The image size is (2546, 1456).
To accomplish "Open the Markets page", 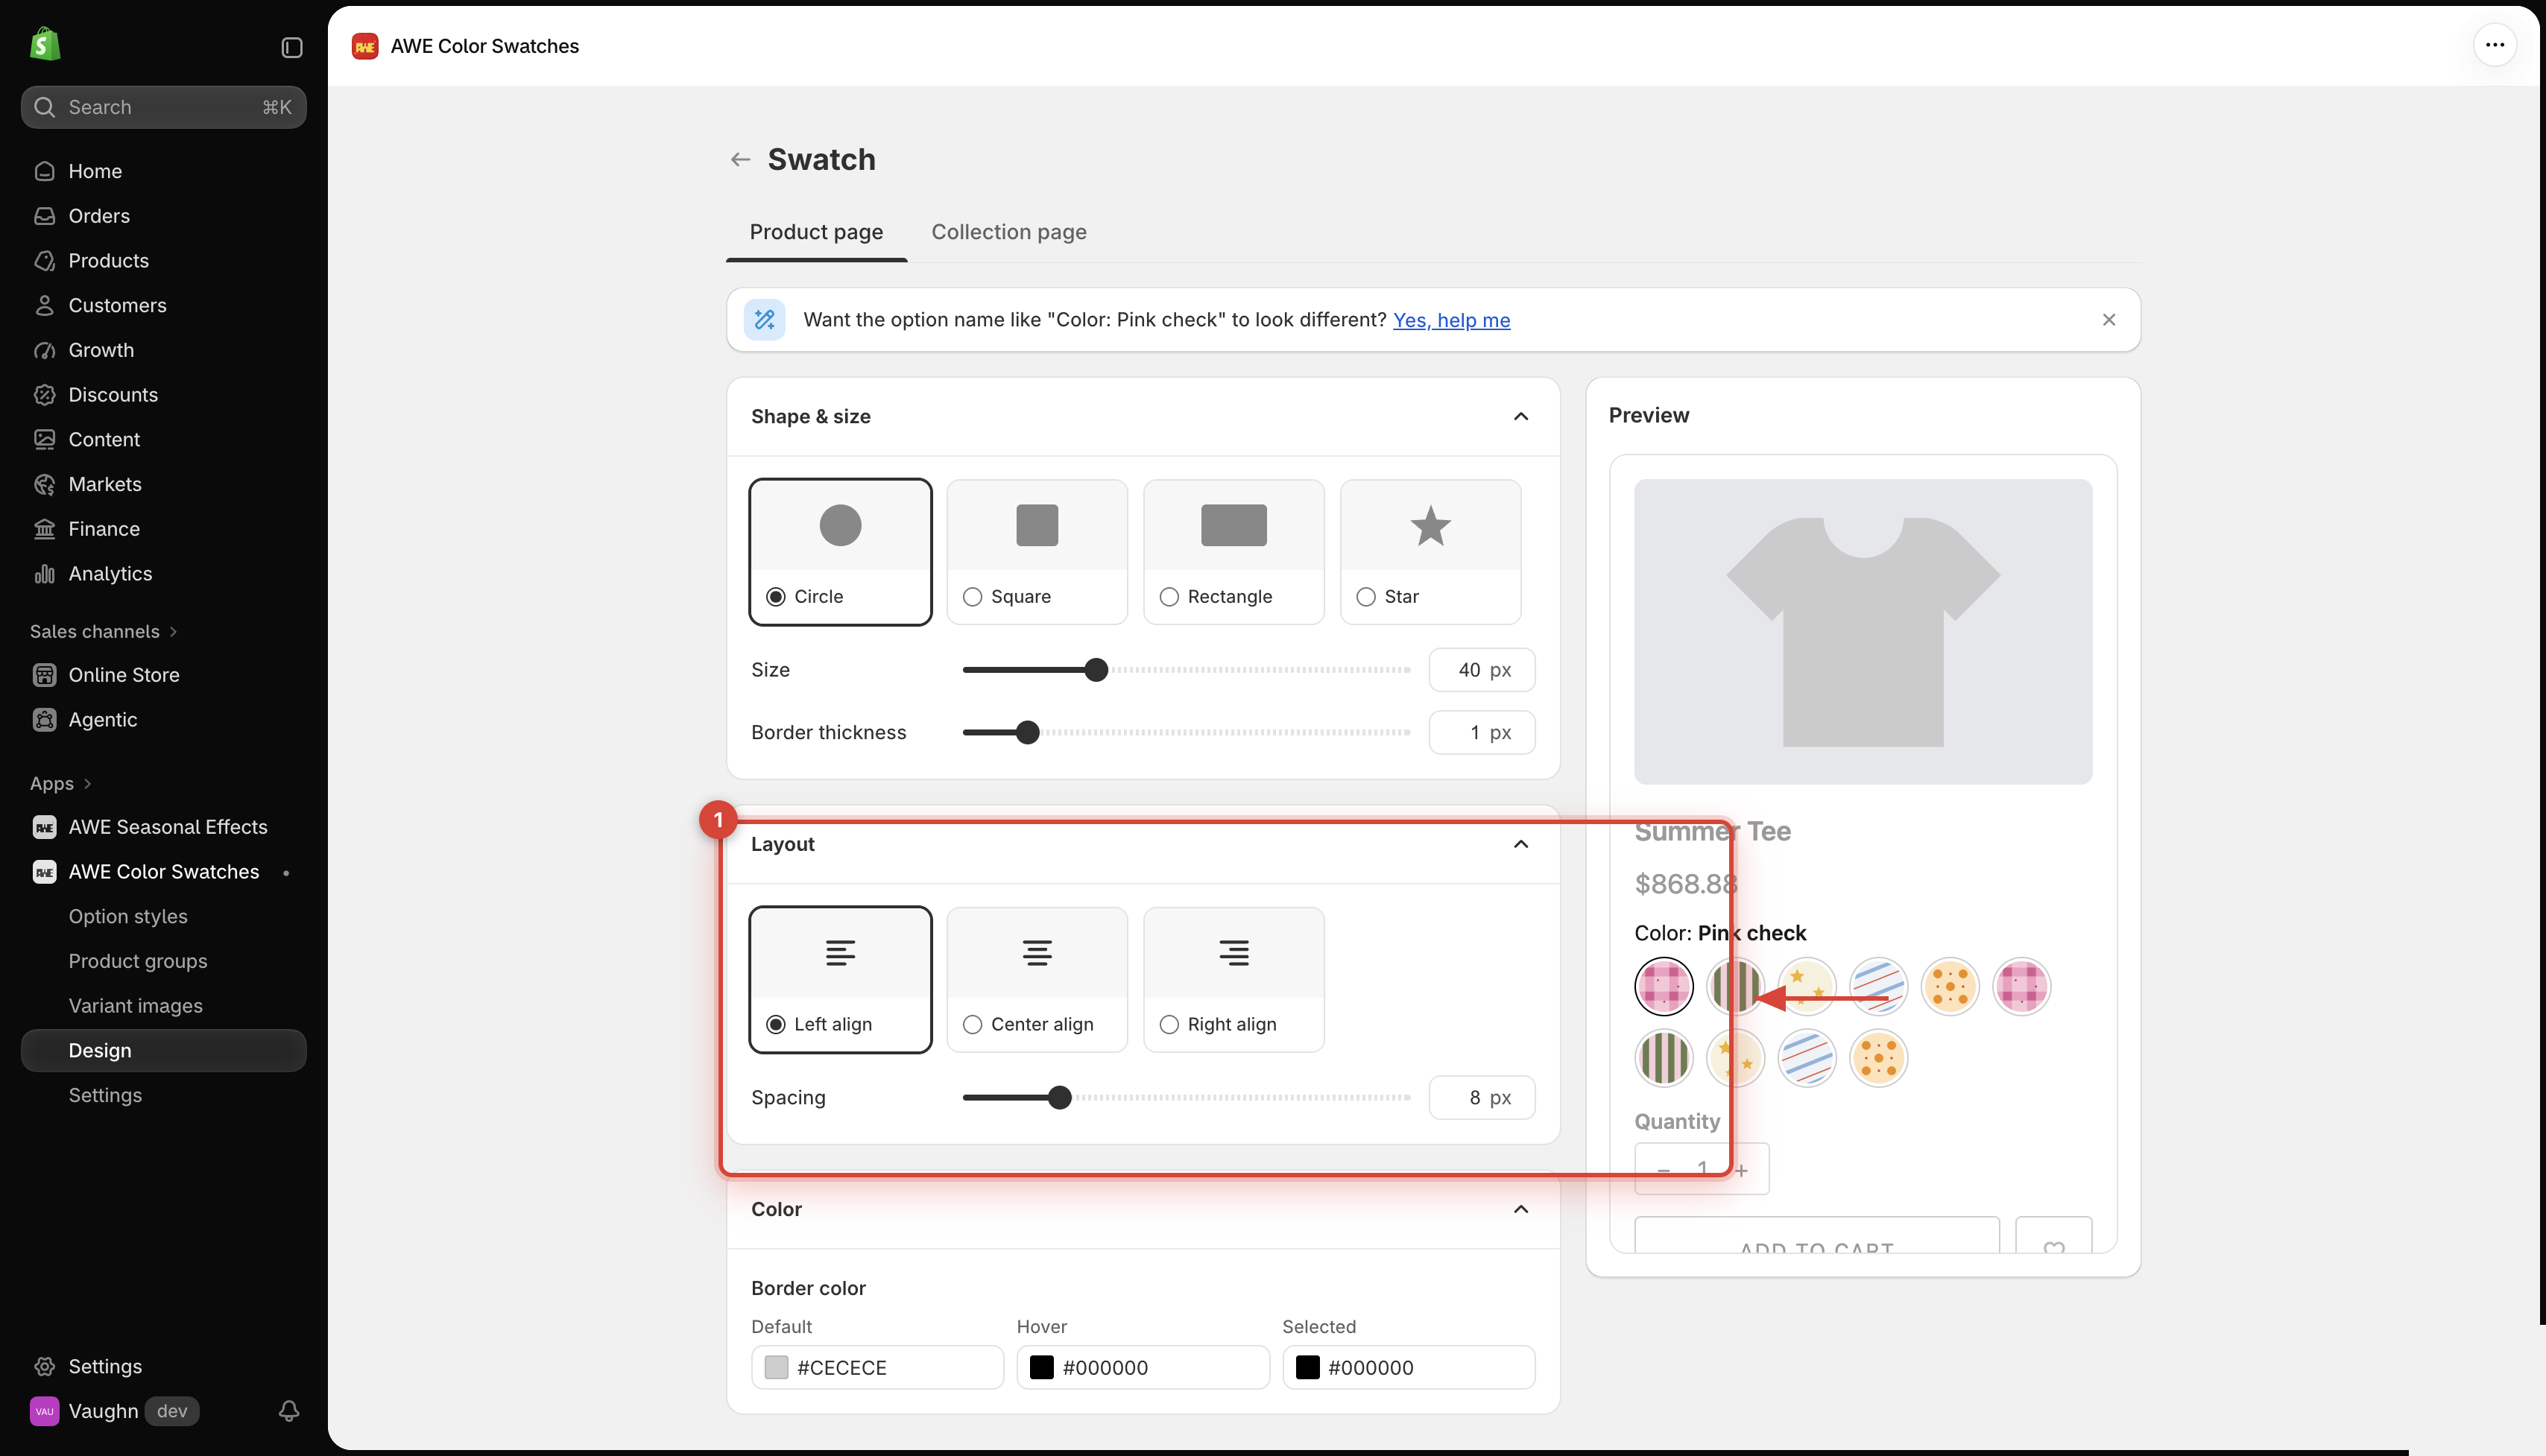I will pyautogui.click(x=164, y=484).
